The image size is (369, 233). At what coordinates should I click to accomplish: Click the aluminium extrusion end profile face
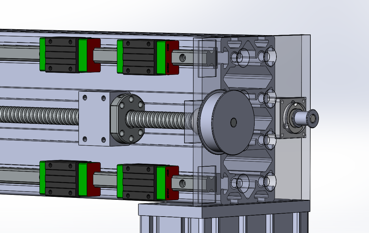tap(247, 120)
